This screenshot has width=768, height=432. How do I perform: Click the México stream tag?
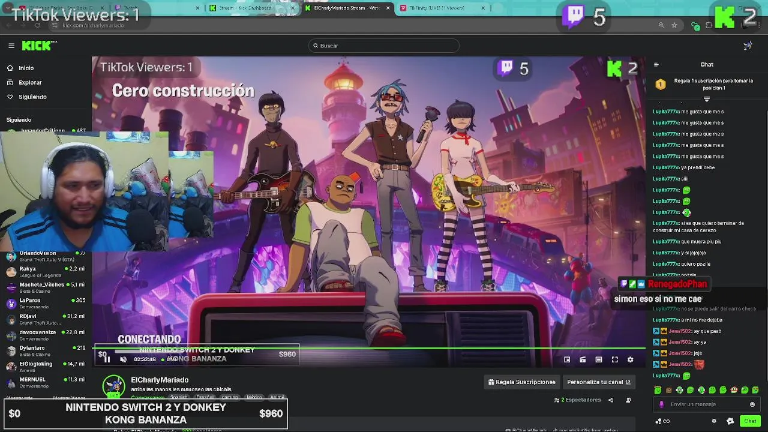click(x=254, y=397)
